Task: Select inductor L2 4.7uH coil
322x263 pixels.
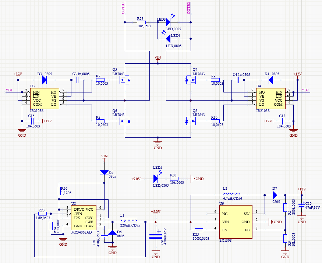Action: [231, 193]
